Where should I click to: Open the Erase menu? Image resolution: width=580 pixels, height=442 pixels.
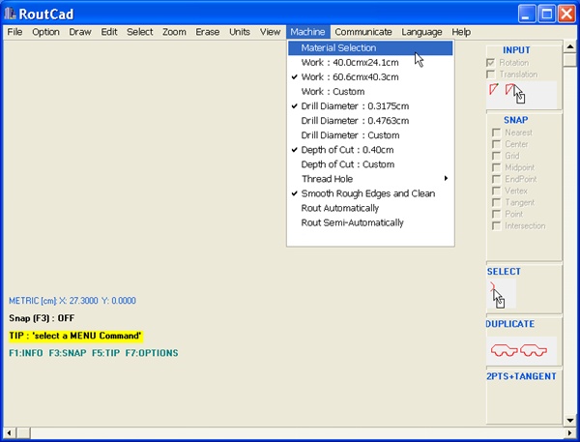pyautogui.click(x=208, y=32)
